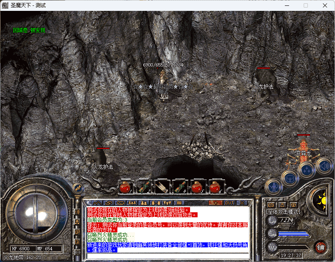Click the curved-arrow exchange icon on chat toolbar
The height and width of the screenshot is (262, 335).
(109, 203)
